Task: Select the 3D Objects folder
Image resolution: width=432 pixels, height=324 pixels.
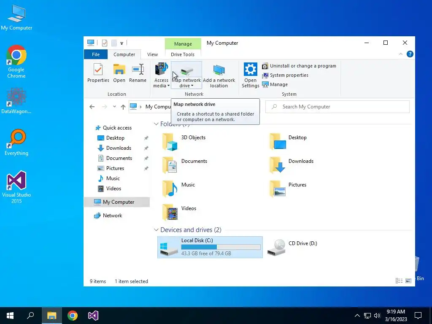Action: (184, 142)
